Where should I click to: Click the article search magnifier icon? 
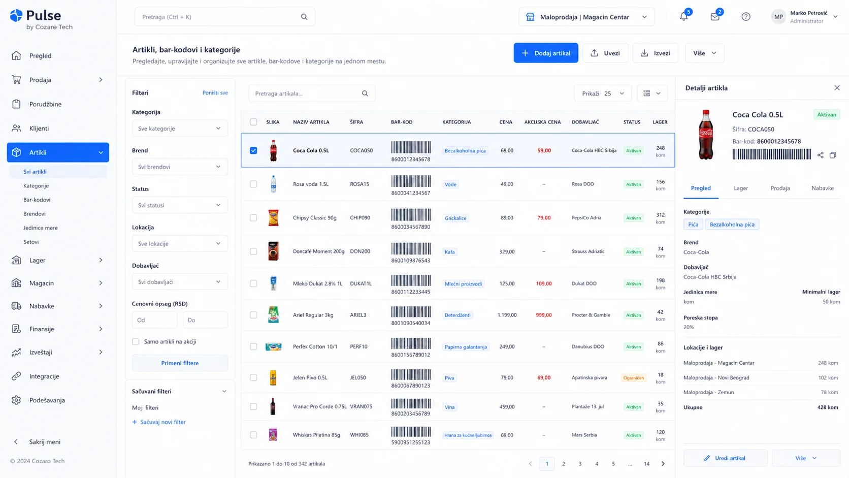point(365,93)
